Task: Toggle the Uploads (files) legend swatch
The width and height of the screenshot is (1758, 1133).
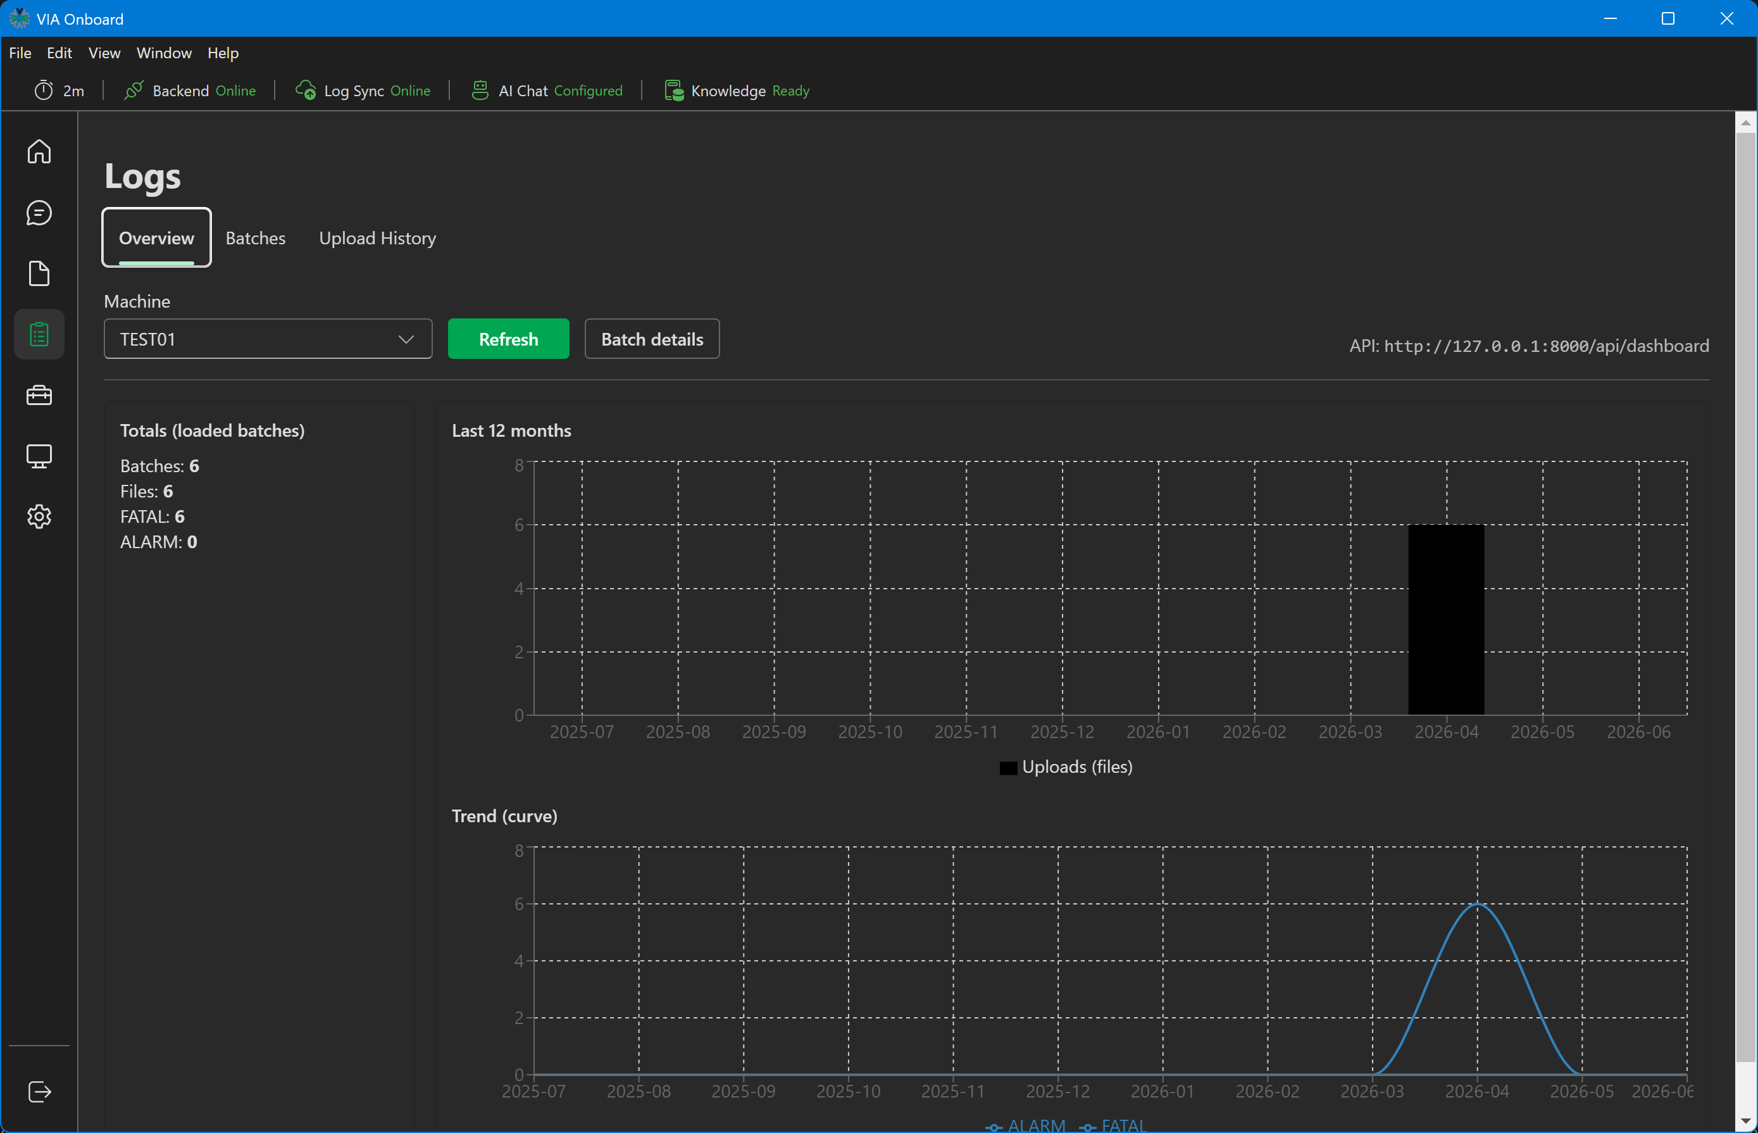Action: tap(1009, 768)
